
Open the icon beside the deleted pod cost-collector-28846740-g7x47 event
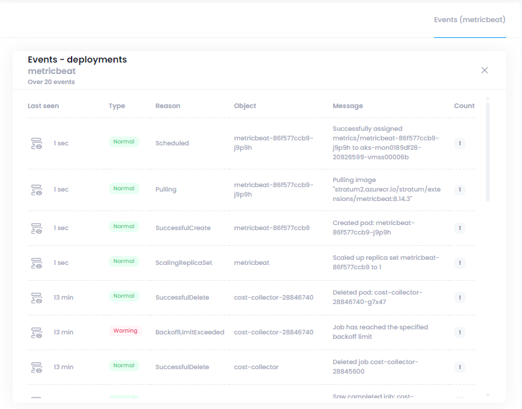[37, 297]
